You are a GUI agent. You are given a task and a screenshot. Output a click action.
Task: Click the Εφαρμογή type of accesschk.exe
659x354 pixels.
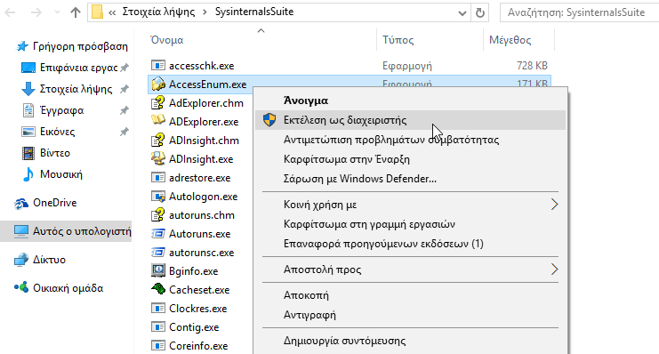coord(406,66)
